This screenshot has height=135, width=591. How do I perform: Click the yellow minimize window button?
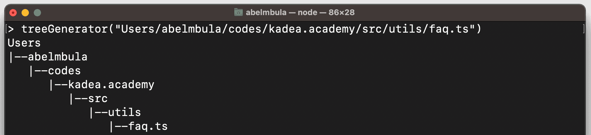[25, 13]
